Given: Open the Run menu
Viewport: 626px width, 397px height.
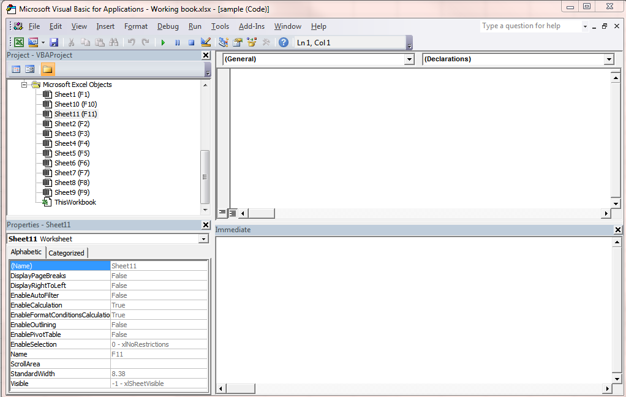Looking at the screenshot, I should 195,26.
